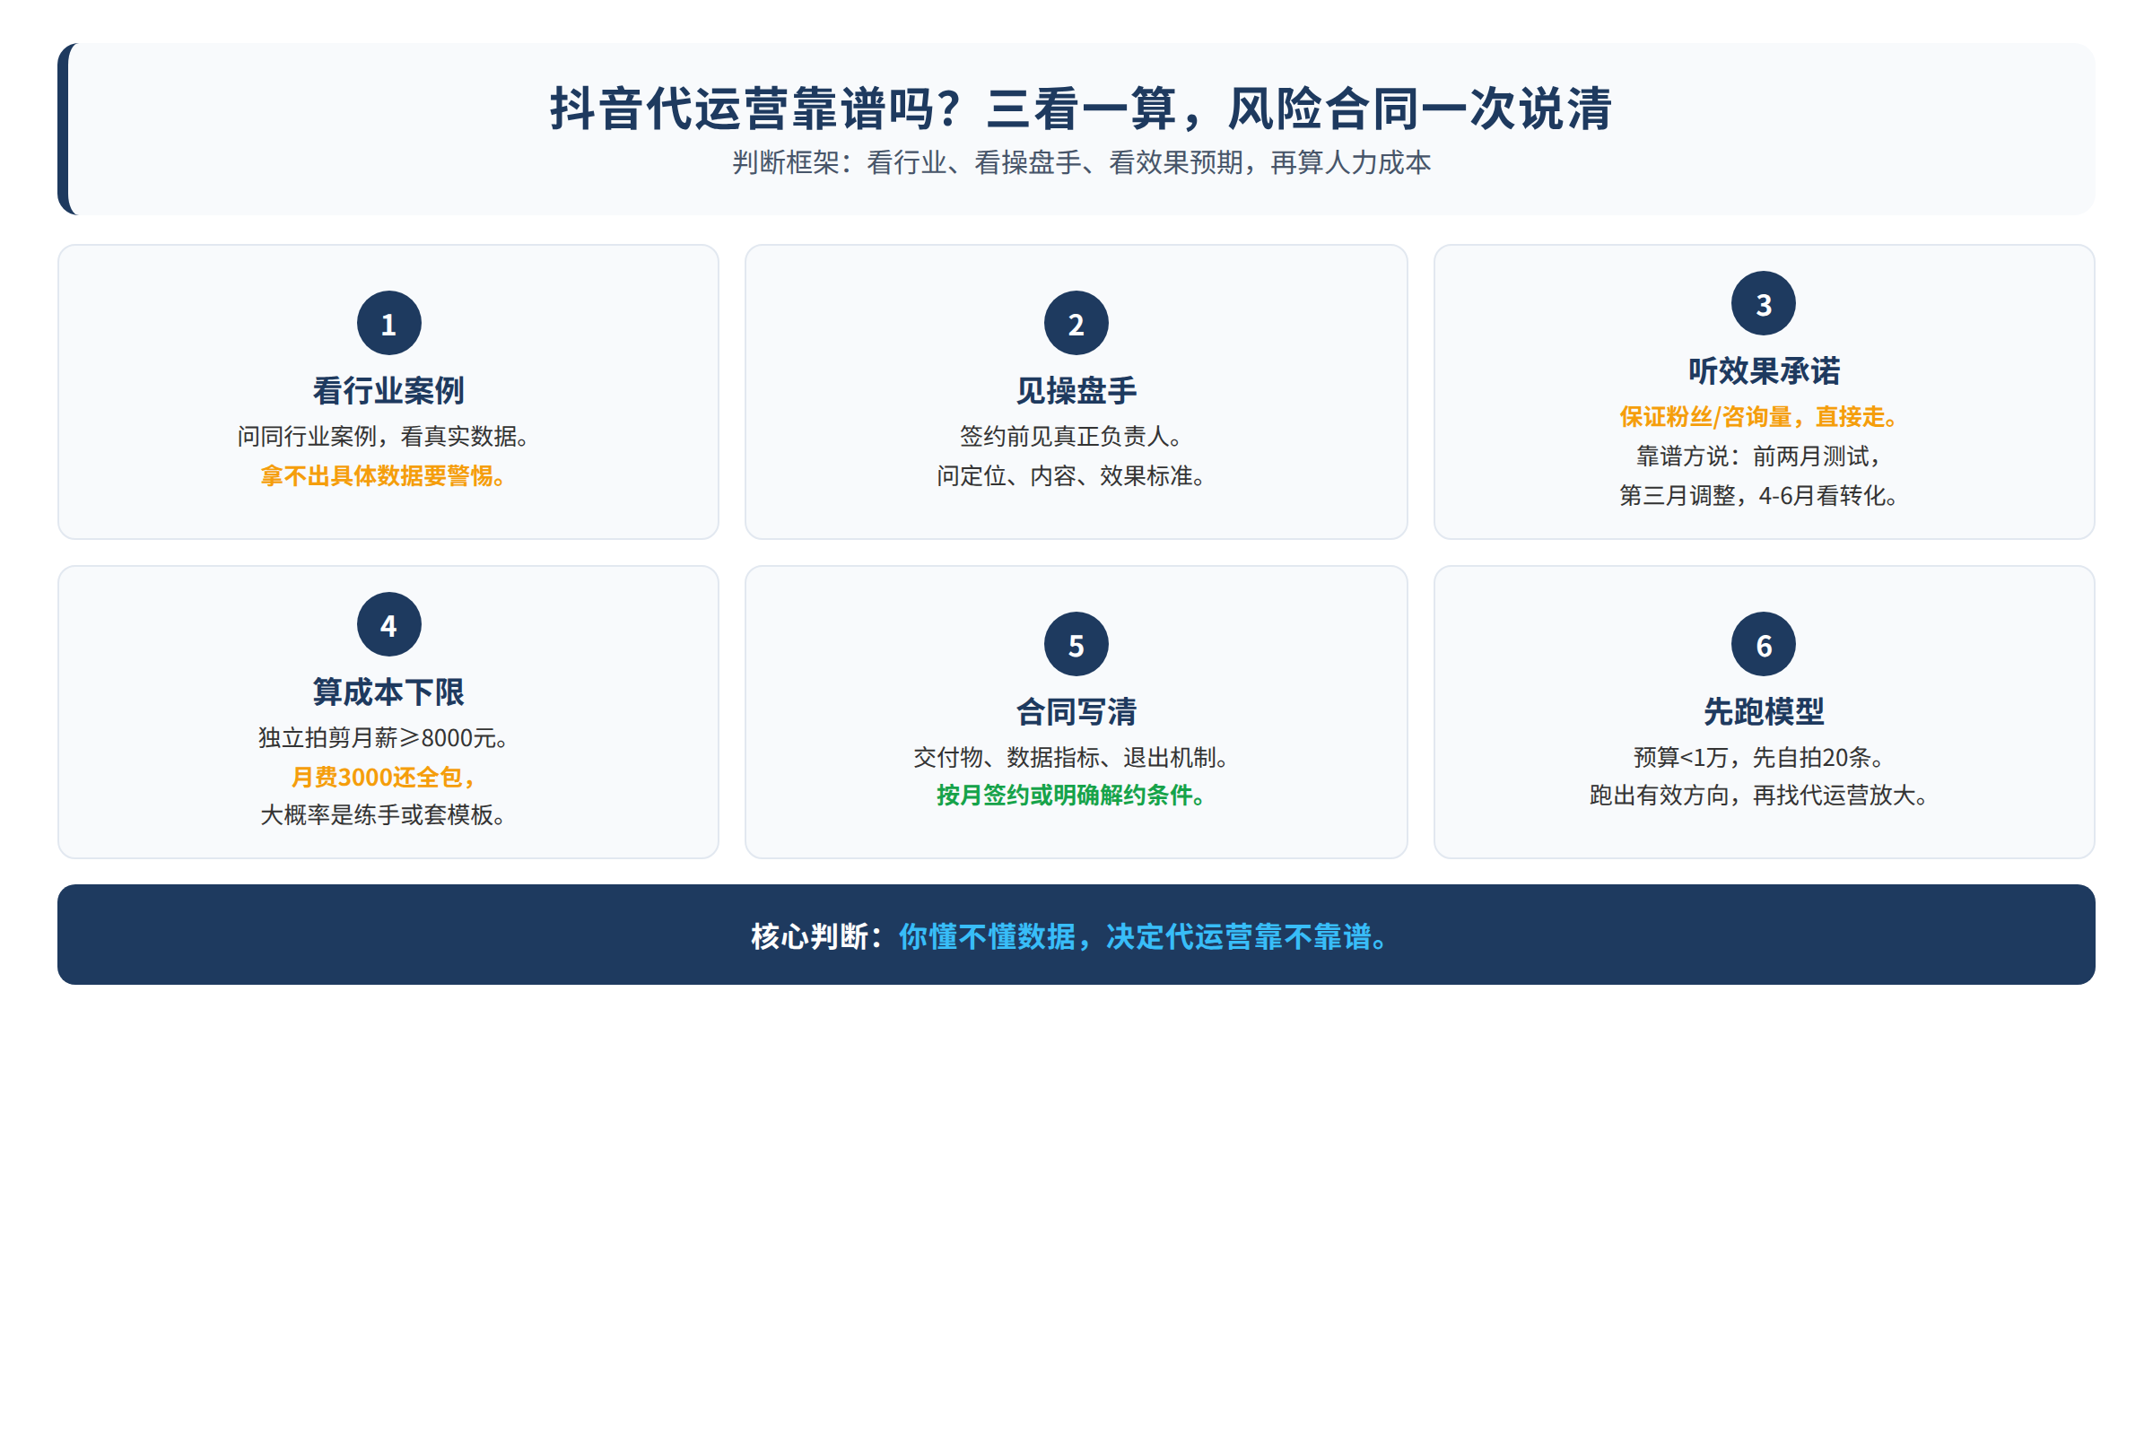Click the text 独立拍剪月薪≥8000元。
Screen dimensions: 2153x1435
coord(384,737)
